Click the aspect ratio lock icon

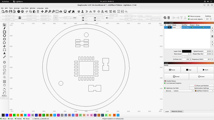pyautogui.click(x=20, y=18)
